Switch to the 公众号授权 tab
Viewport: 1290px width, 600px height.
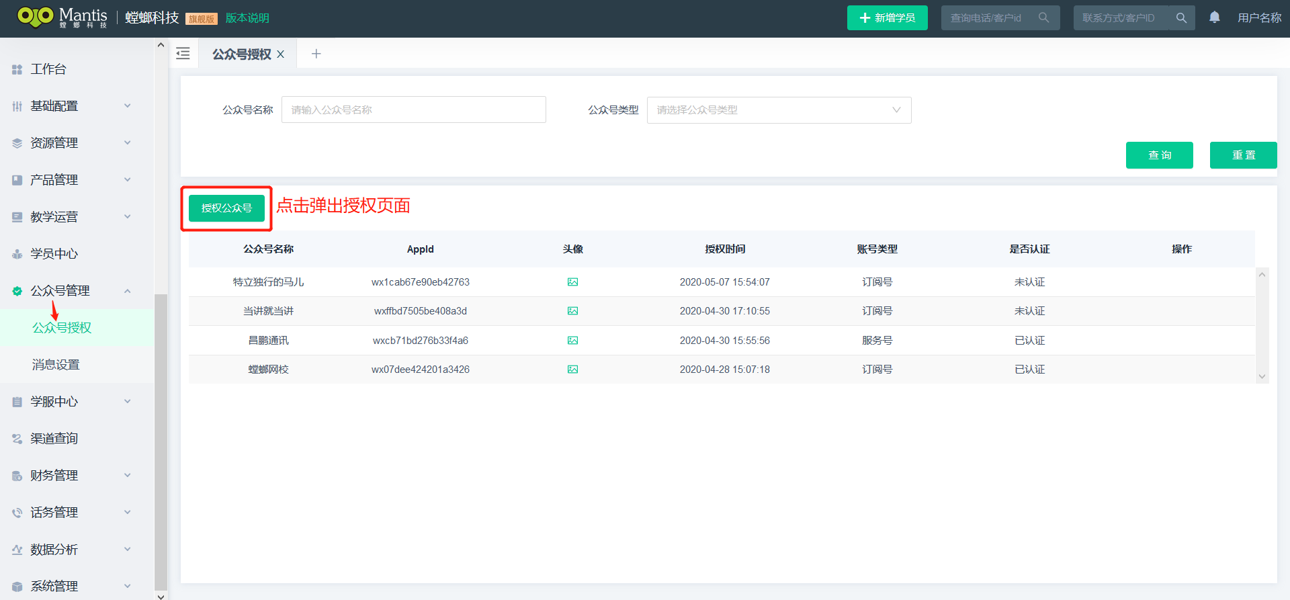(x=242, y=54)
